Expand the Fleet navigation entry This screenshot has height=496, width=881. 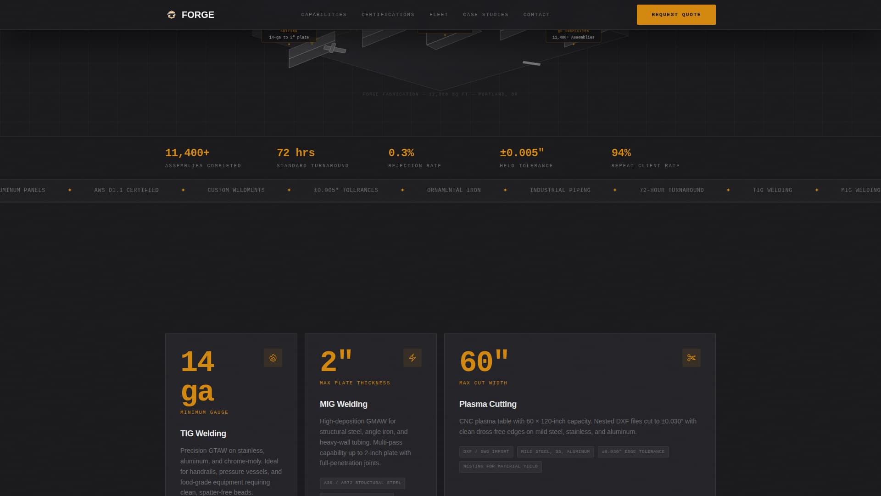(439, 14)
